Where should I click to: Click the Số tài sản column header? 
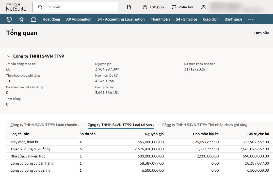[87, 134]
